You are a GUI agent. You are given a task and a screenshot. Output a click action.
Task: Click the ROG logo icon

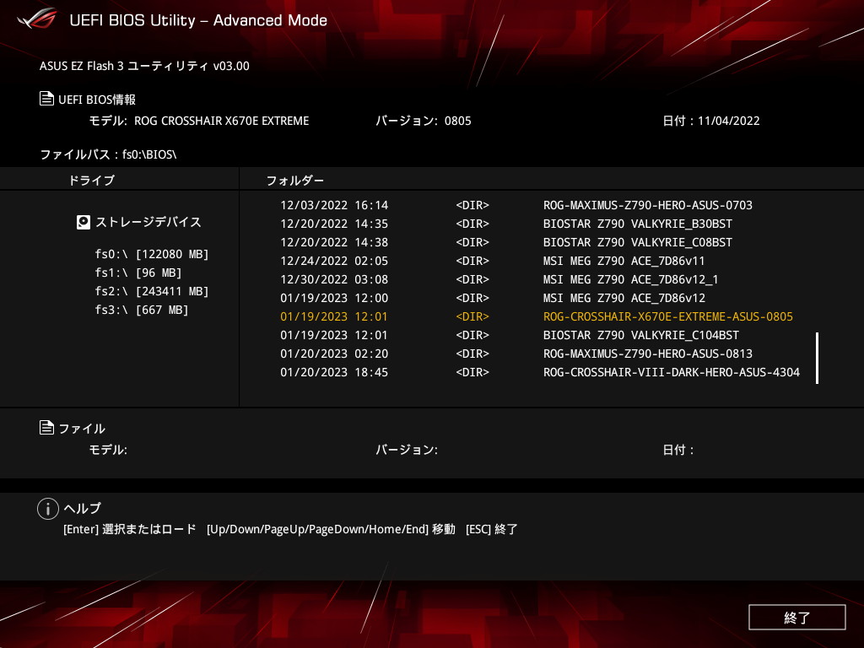pyautogui.click(x=37, y=19)
